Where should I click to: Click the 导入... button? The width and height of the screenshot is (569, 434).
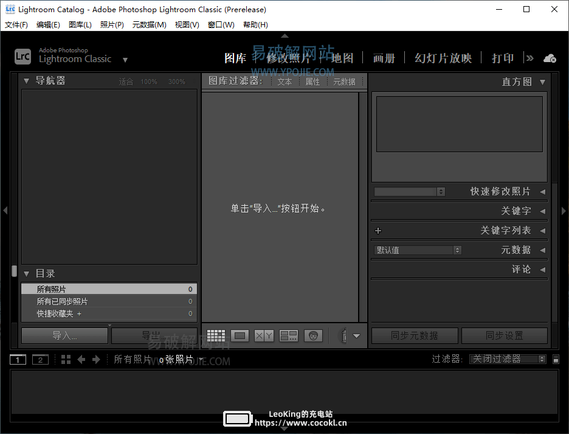(x=65, y=335)
